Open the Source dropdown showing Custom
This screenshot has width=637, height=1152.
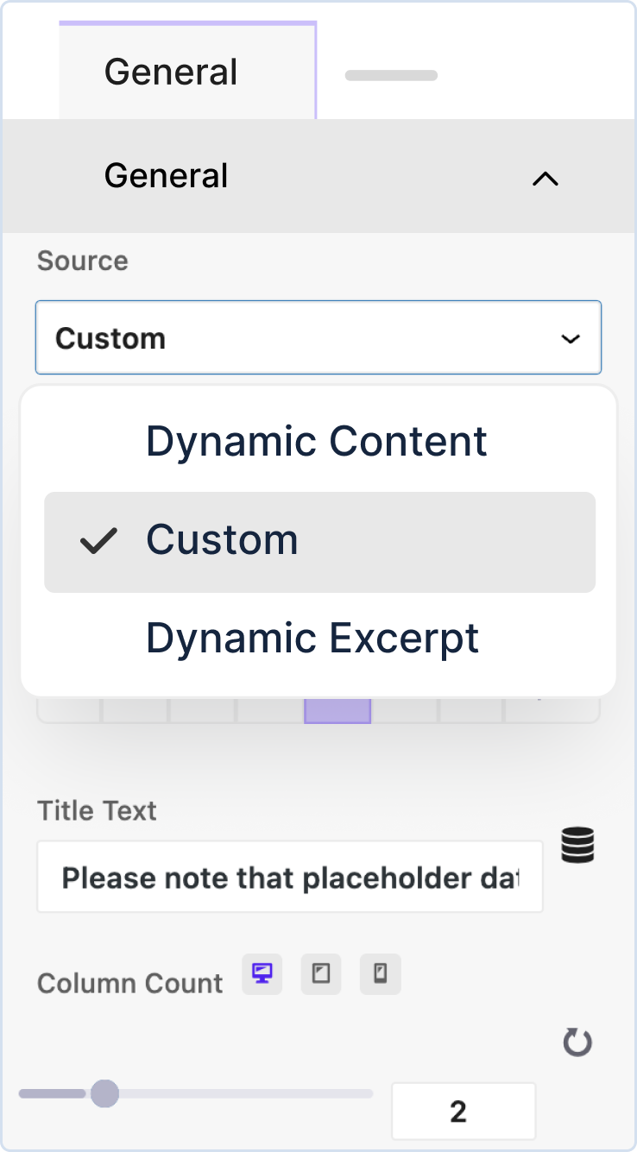pyautogui.click(x=318, y=337)
